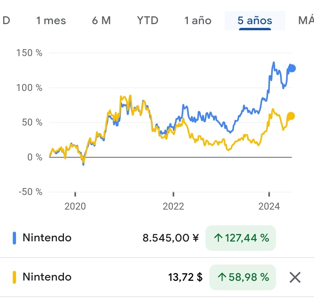Click the 13,72 $ price value
The image size is (314, 300).
tap(185, 277)
